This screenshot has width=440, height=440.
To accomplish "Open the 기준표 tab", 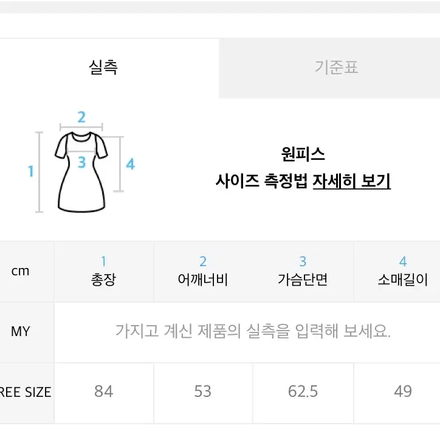I will pos(329,68).
